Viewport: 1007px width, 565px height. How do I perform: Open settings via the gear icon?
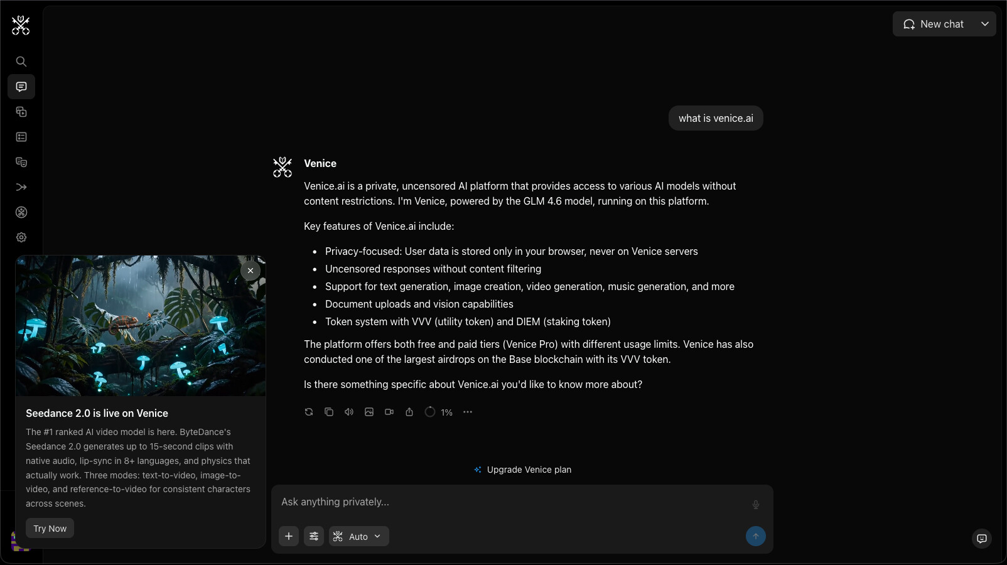click(x=21, y=237)
